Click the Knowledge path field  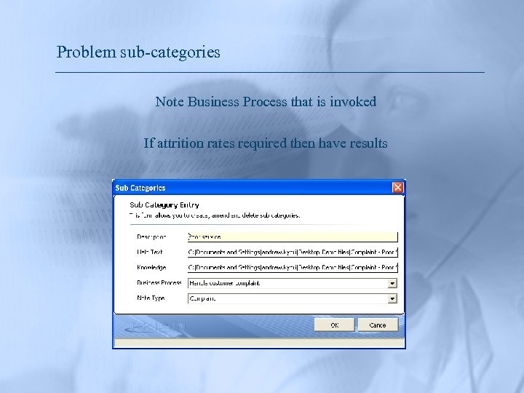click(x=293, y=268)
